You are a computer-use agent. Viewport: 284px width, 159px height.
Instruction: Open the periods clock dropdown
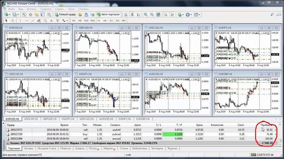(x=191, y=15)
